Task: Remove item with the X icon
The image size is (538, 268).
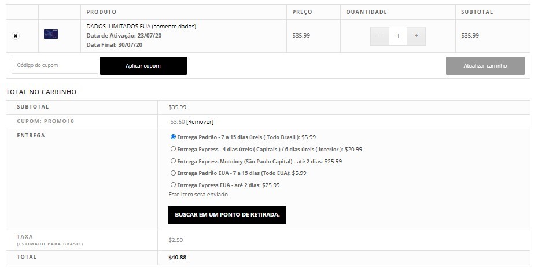Action: pos(16,36)
